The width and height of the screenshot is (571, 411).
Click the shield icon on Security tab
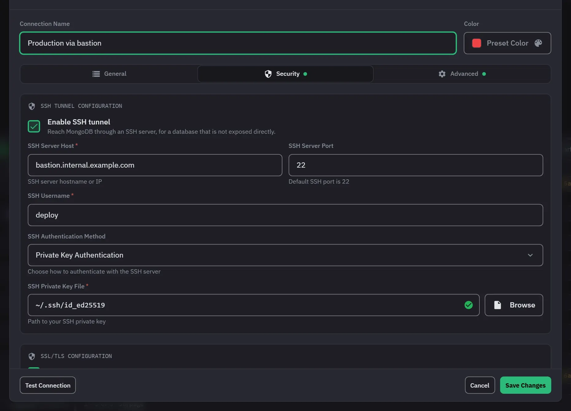click(268, 74)
